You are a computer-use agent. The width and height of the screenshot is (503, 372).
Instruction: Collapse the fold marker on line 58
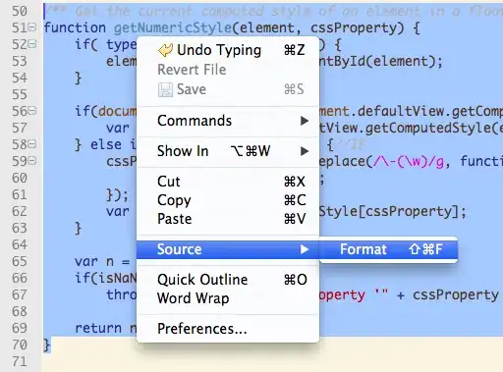click(32, 144)
